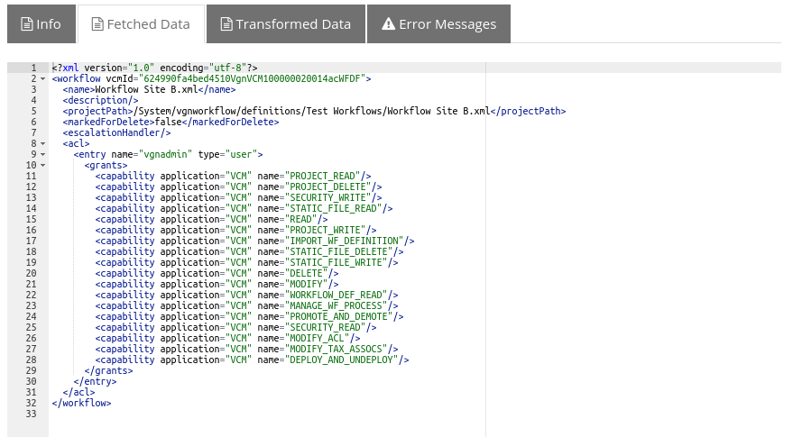Click the "MANAGE_WF_PROCESS" capability name
This screenshot has width=793, height=437.
click(336, 305)
